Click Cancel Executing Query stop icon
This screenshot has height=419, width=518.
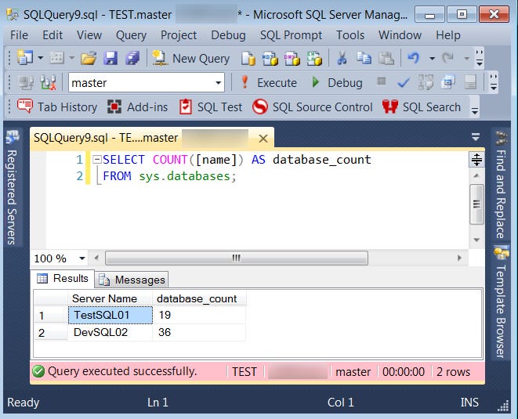coord(381,81)
